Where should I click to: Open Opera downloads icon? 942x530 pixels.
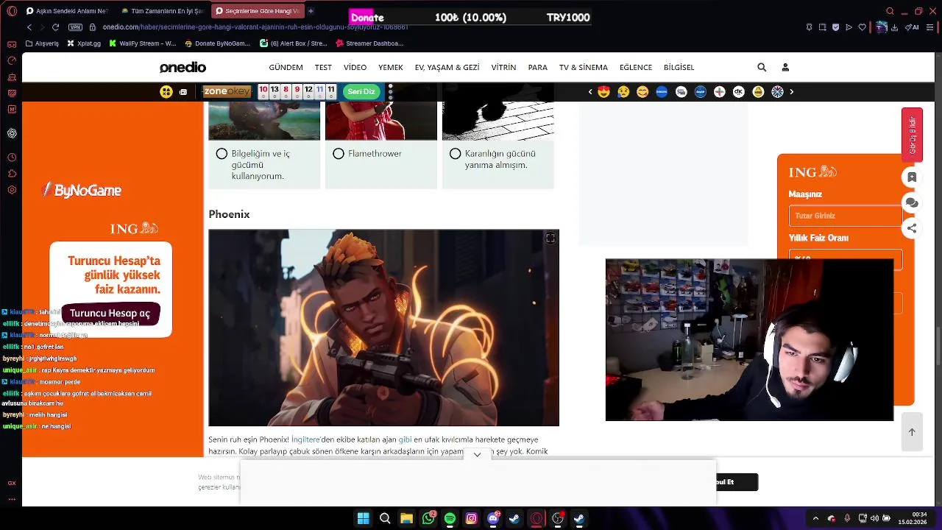click(894, 27)
